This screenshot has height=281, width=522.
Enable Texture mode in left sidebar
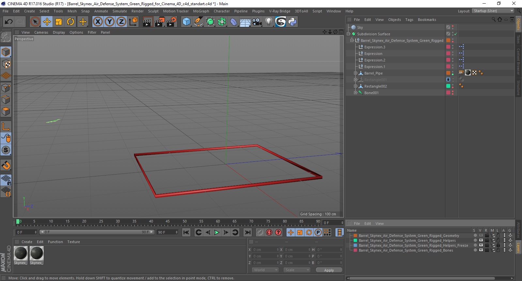(6, 64)
